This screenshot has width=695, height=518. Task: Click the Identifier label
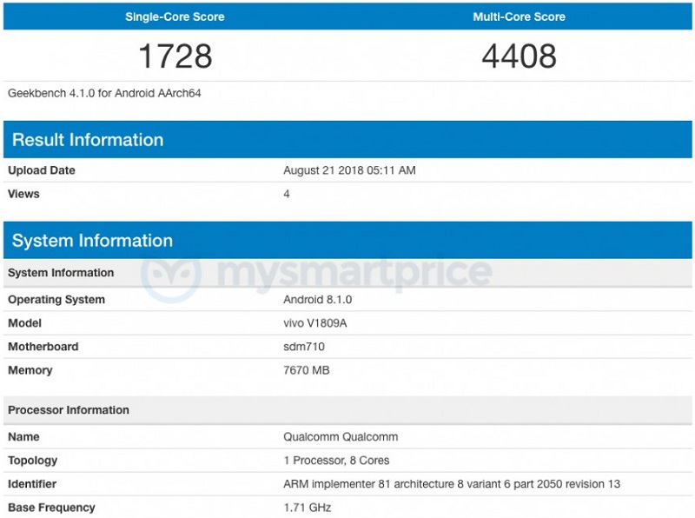[32, 484]
